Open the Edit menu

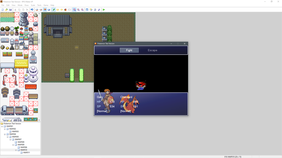click(x=8, y=5)
